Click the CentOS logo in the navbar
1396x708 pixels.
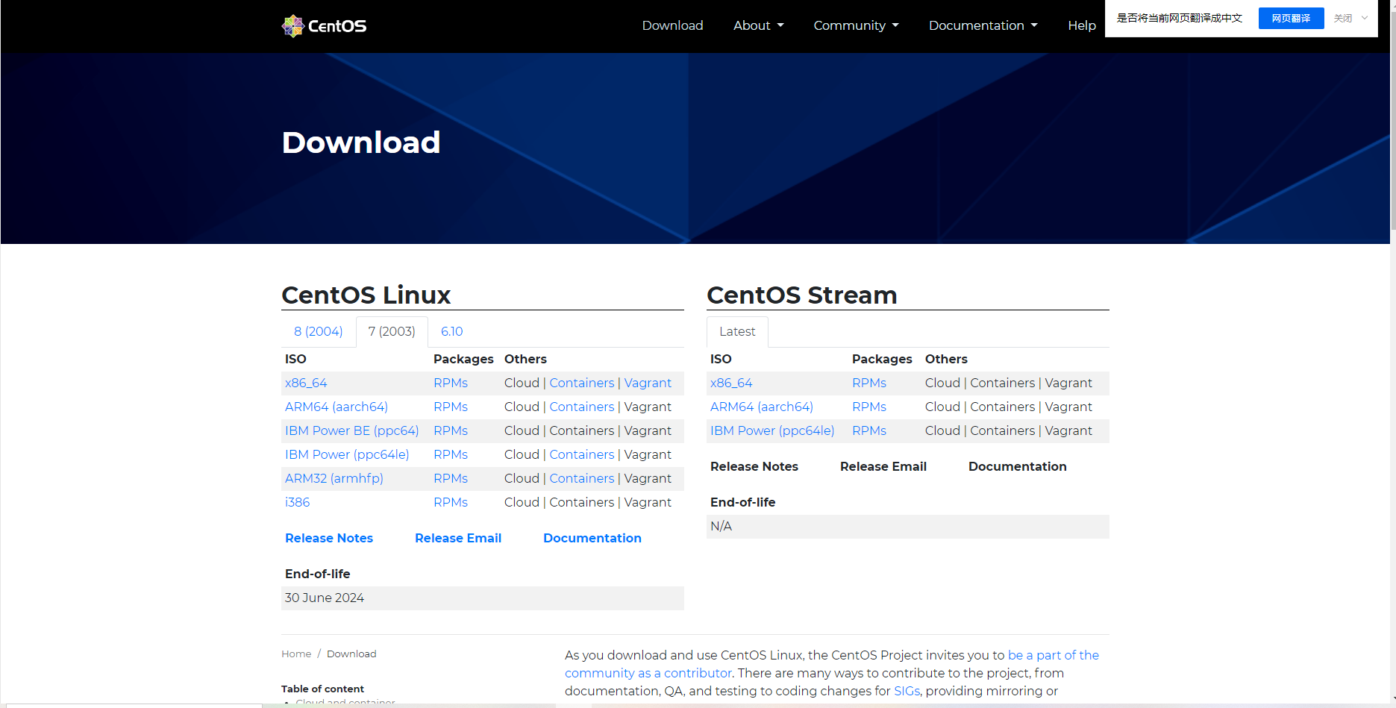click(x=324, y=26)
